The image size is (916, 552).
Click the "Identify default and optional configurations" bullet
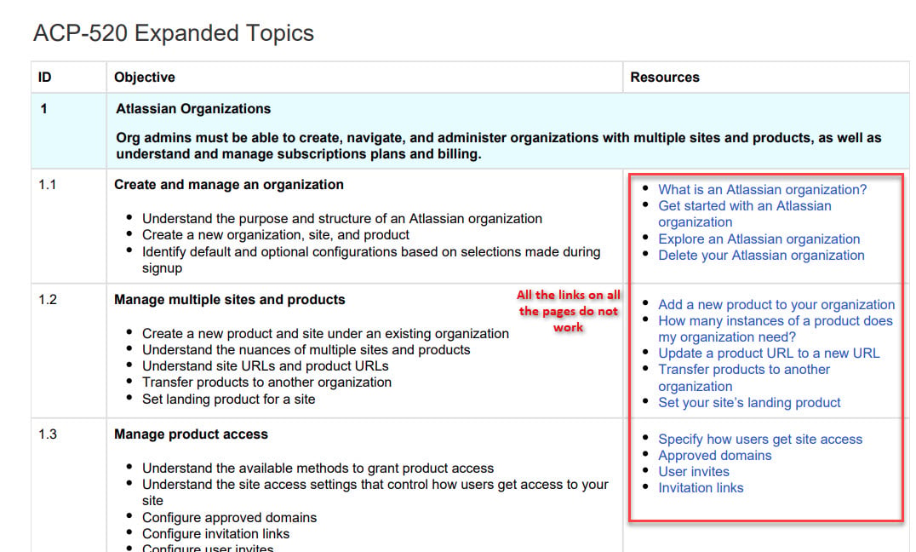pyautogui.click(x=371, y=260)
